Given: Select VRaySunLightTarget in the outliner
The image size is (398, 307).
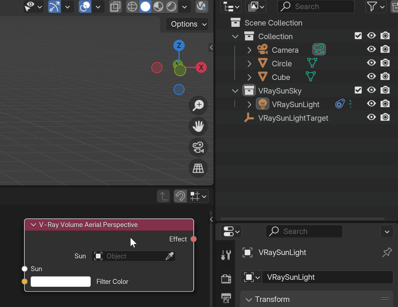Looking at the screenshot, I should pos(293,118).
